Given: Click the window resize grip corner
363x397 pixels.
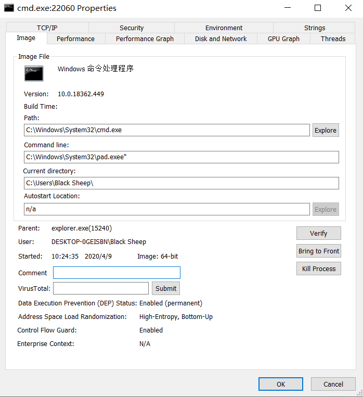Looking at the screenshot, I should pyautogui.click(x=359, y=393).
